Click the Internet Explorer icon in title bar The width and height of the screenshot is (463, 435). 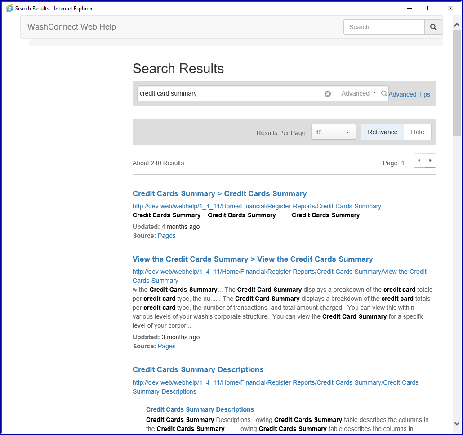point(9,8)
